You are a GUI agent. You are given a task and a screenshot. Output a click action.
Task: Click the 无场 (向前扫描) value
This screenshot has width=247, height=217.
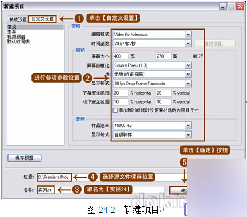click(x=129, y=74)
